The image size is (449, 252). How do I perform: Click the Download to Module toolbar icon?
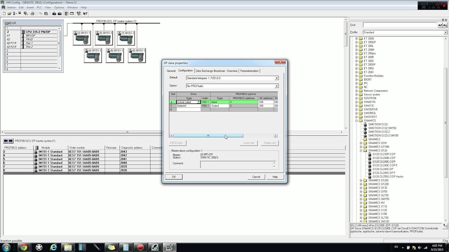[x=54, y=14]
